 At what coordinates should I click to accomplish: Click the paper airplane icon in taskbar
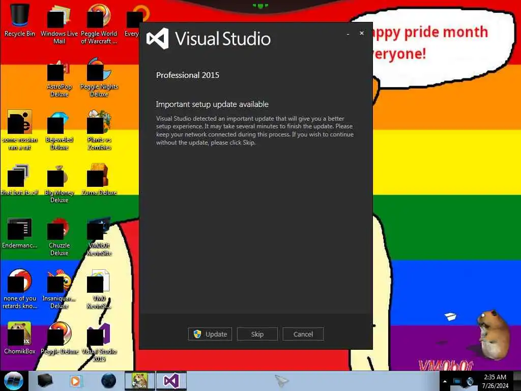tap(282, 381)
